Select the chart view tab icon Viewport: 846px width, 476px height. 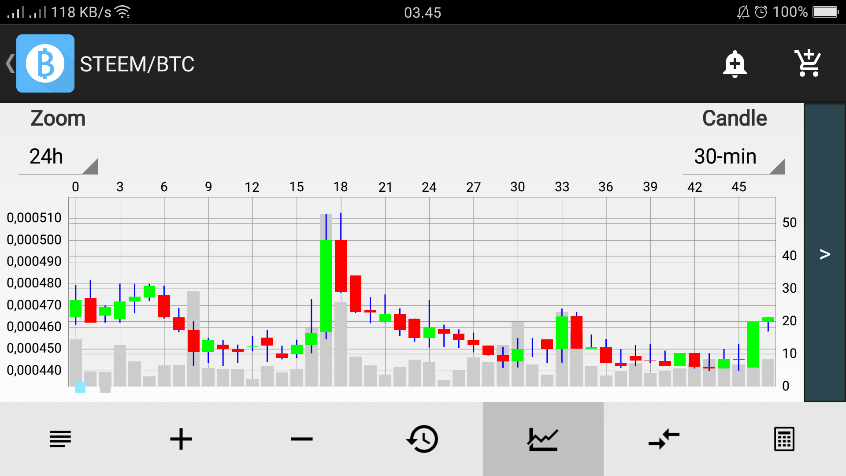click(543, 439)
